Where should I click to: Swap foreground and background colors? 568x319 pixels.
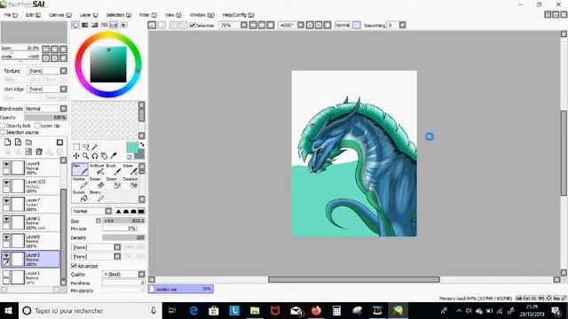pos(142,144)
